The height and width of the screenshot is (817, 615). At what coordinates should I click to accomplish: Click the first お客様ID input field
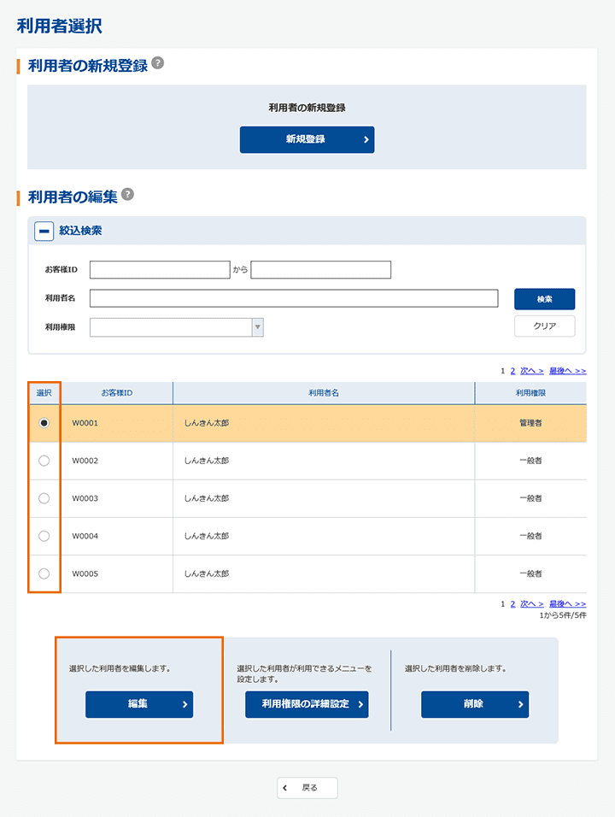160,270
